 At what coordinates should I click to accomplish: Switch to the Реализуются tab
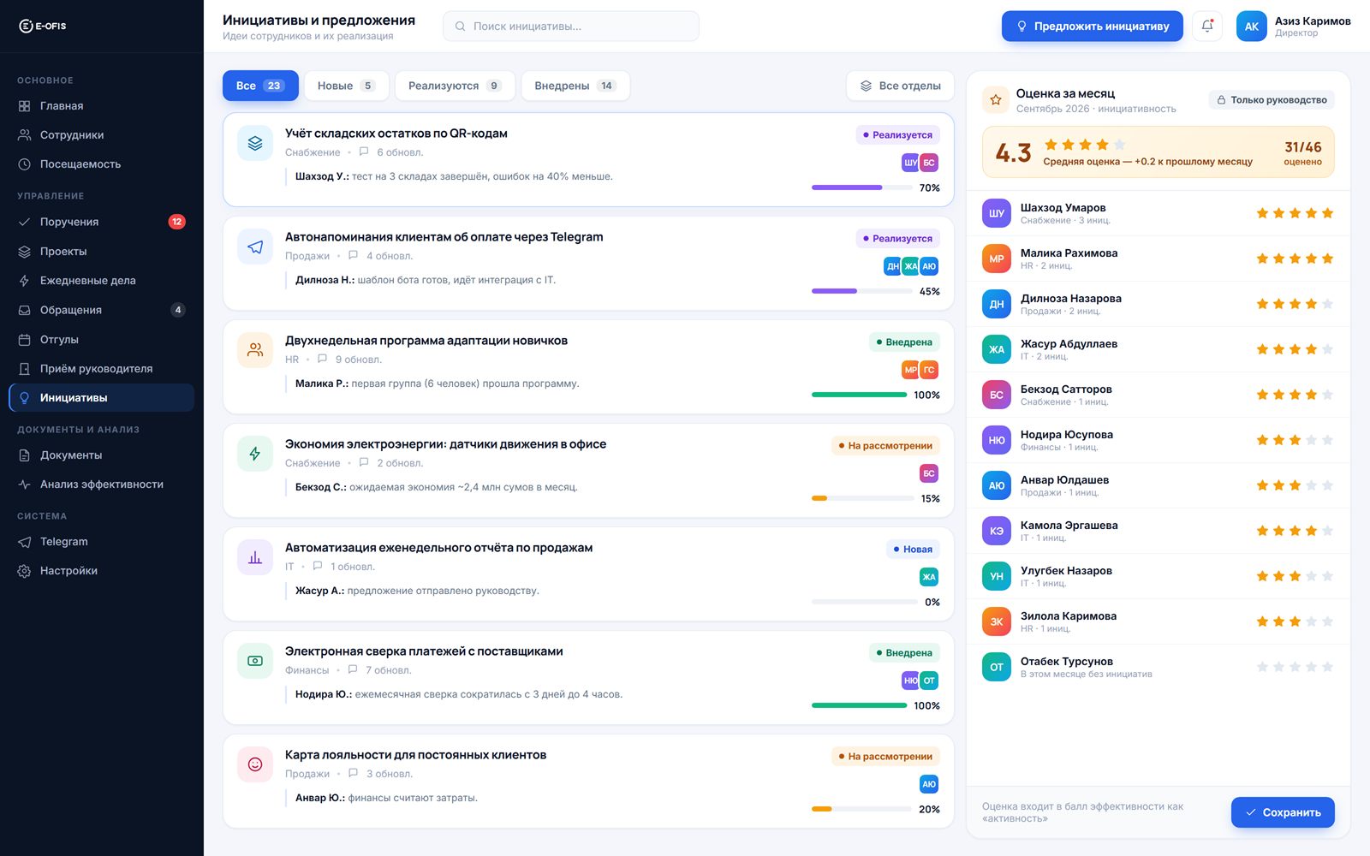point(455,86)
